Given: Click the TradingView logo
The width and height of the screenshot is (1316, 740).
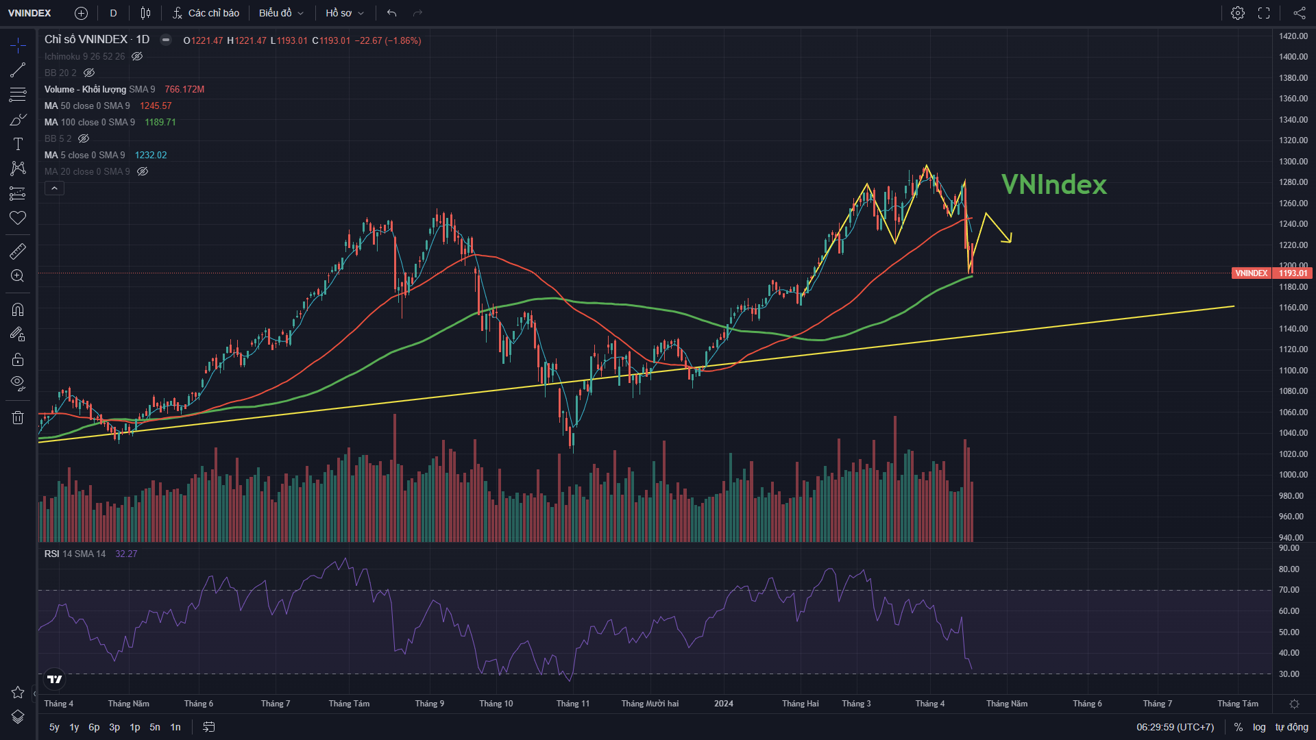Looking at the screenshot, I should [54, 679].
